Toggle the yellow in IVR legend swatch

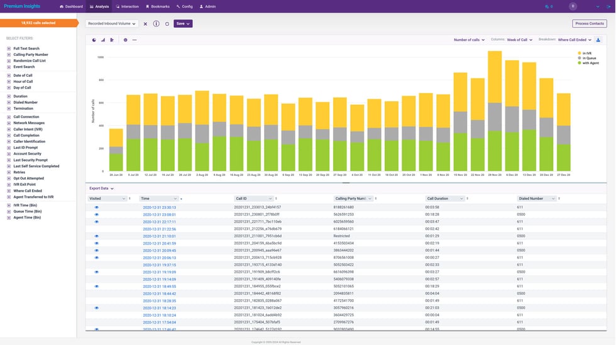click(580, 53)
